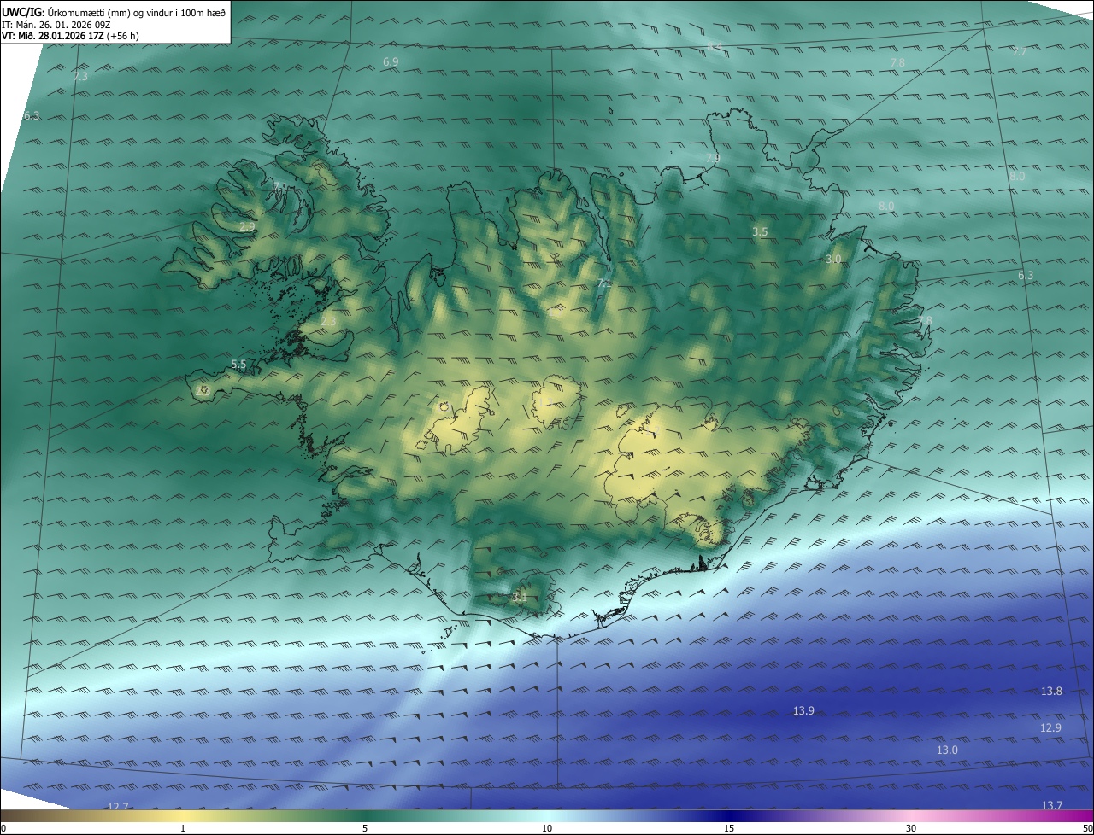Click the 5.5 value label
The image size is (1094, 835).
point(238,365)
